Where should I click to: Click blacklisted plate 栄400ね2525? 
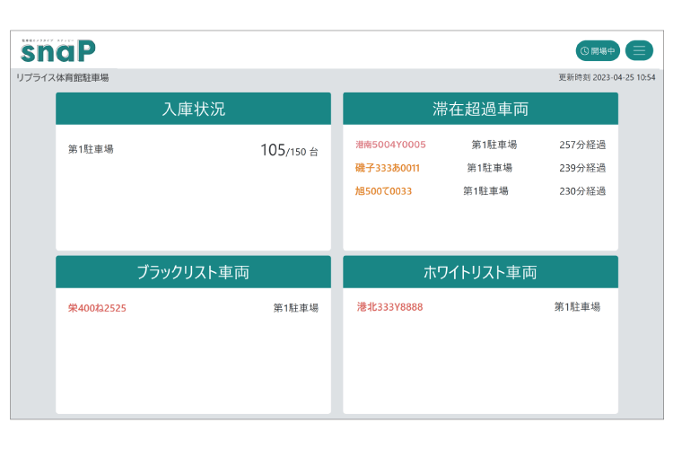click(x=97, y=308)
